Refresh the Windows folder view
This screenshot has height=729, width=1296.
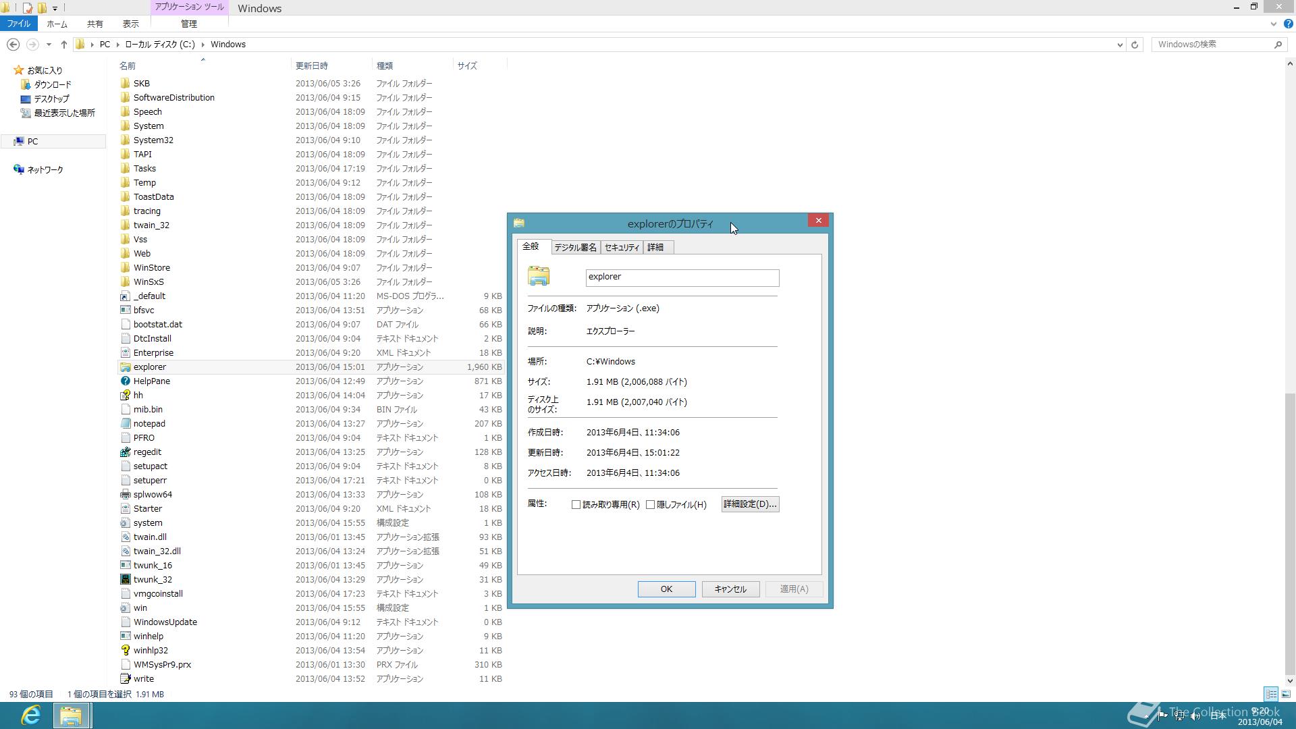[1135, 45]
